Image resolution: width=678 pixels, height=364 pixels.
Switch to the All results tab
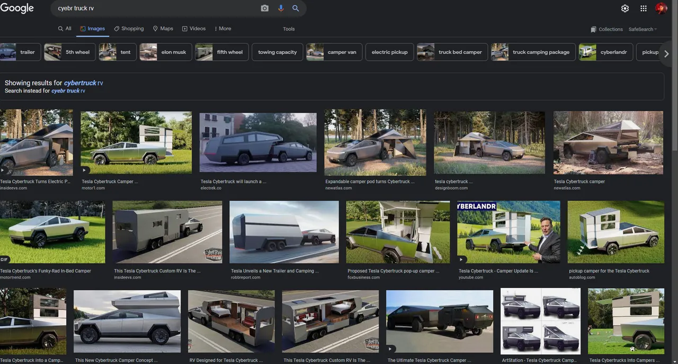tap(65, 29)
